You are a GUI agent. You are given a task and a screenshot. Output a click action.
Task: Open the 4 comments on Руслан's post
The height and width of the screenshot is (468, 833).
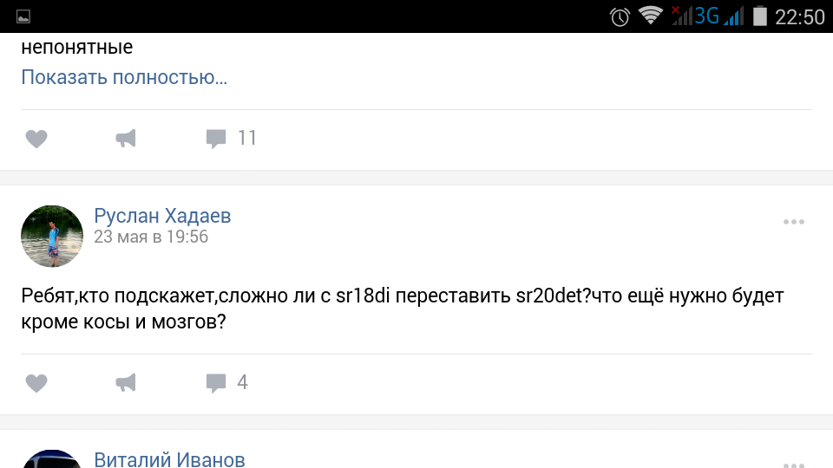click(226, 382)
